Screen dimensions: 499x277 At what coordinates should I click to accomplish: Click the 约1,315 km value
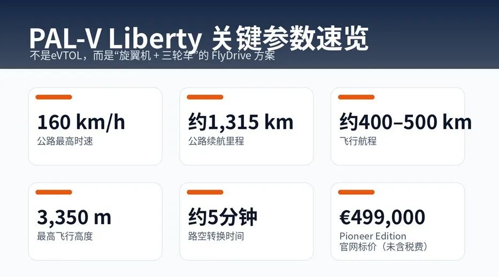tap(241, 122)
